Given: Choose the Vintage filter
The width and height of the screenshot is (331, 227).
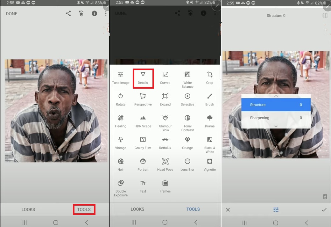Looking at the screenshot, I should (121, 143).
